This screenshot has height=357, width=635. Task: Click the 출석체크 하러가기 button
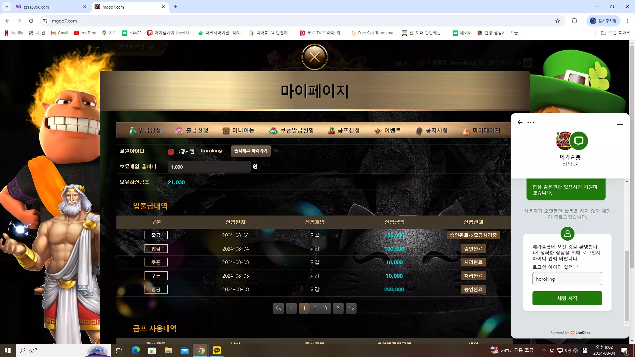pyautogui.click(x=251, y=151)
